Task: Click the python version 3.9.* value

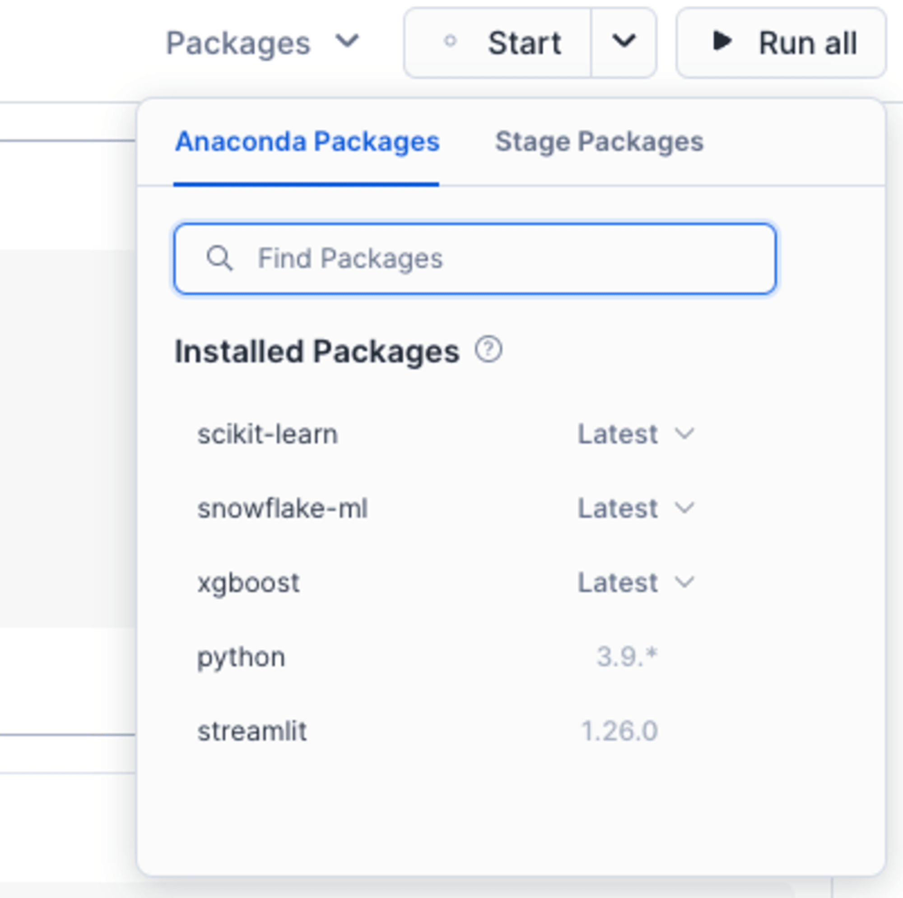Action: tap(627, 657)
